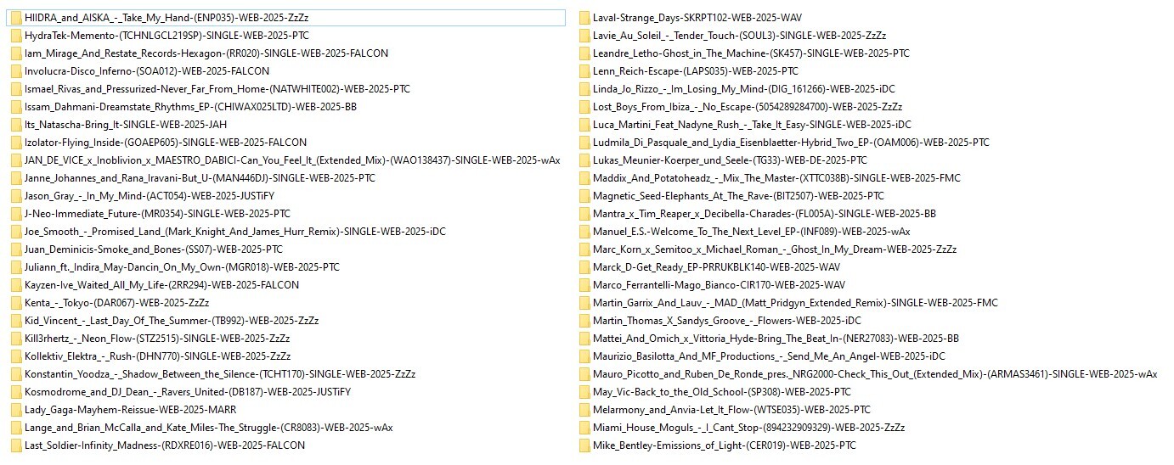
Task: Click folder icon beside Laval-Strange_Days
Action: 584,17
